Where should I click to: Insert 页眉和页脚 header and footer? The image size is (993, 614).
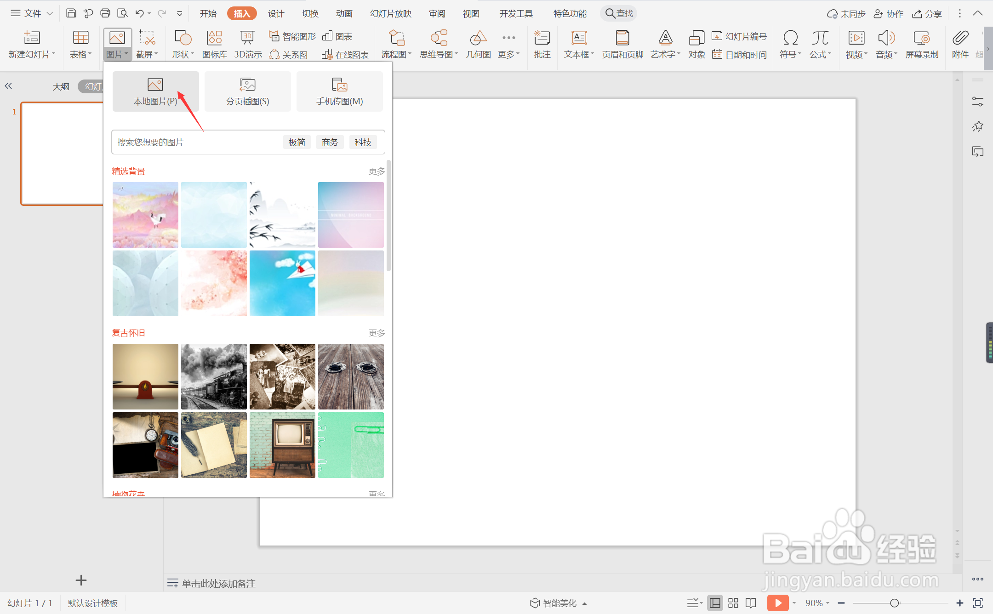tap(622, 45)
